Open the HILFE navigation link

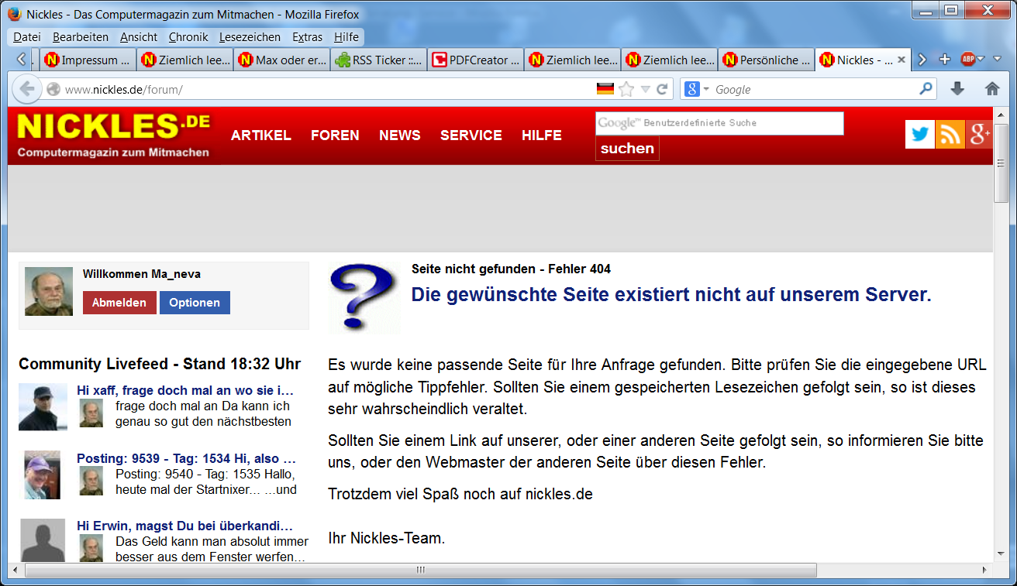tap(542, 135)
